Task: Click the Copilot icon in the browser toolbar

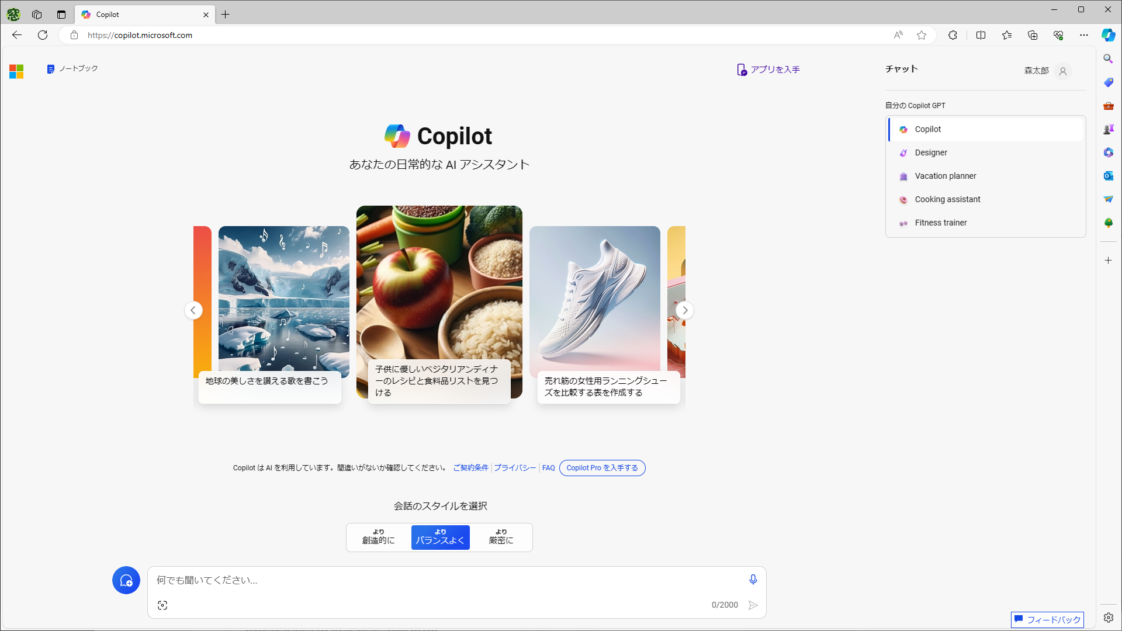Action: (1108, 35)
